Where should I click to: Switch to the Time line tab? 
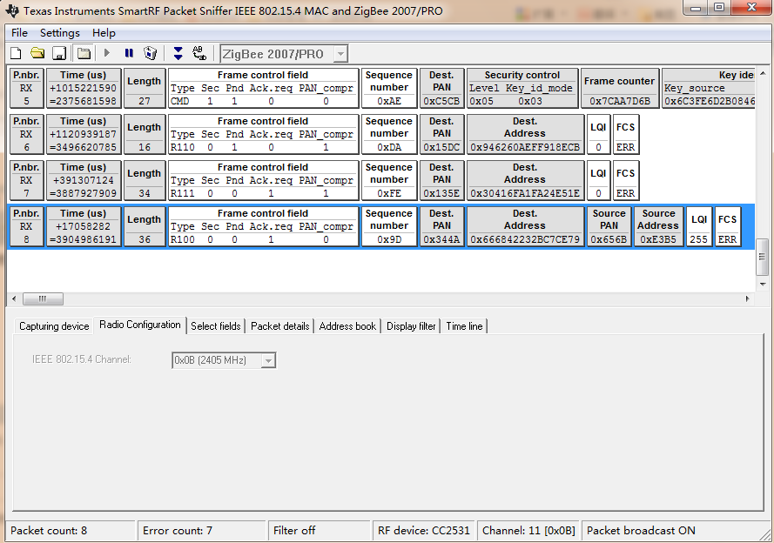click(465, 326)
